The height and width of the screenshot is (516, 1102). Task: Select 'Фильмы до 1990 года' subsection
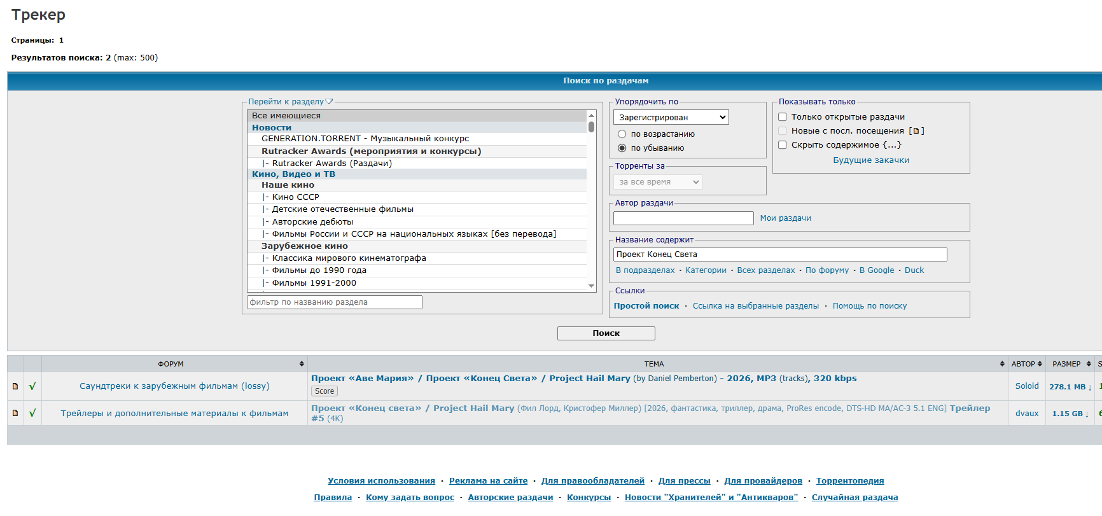pos(417,270)
